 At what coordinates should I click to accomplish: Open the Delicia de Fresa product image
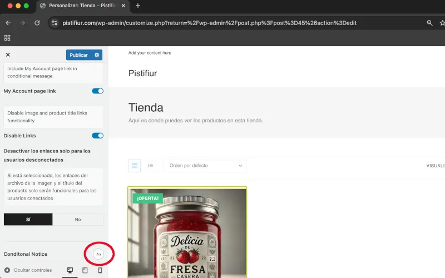click(187, 232)
